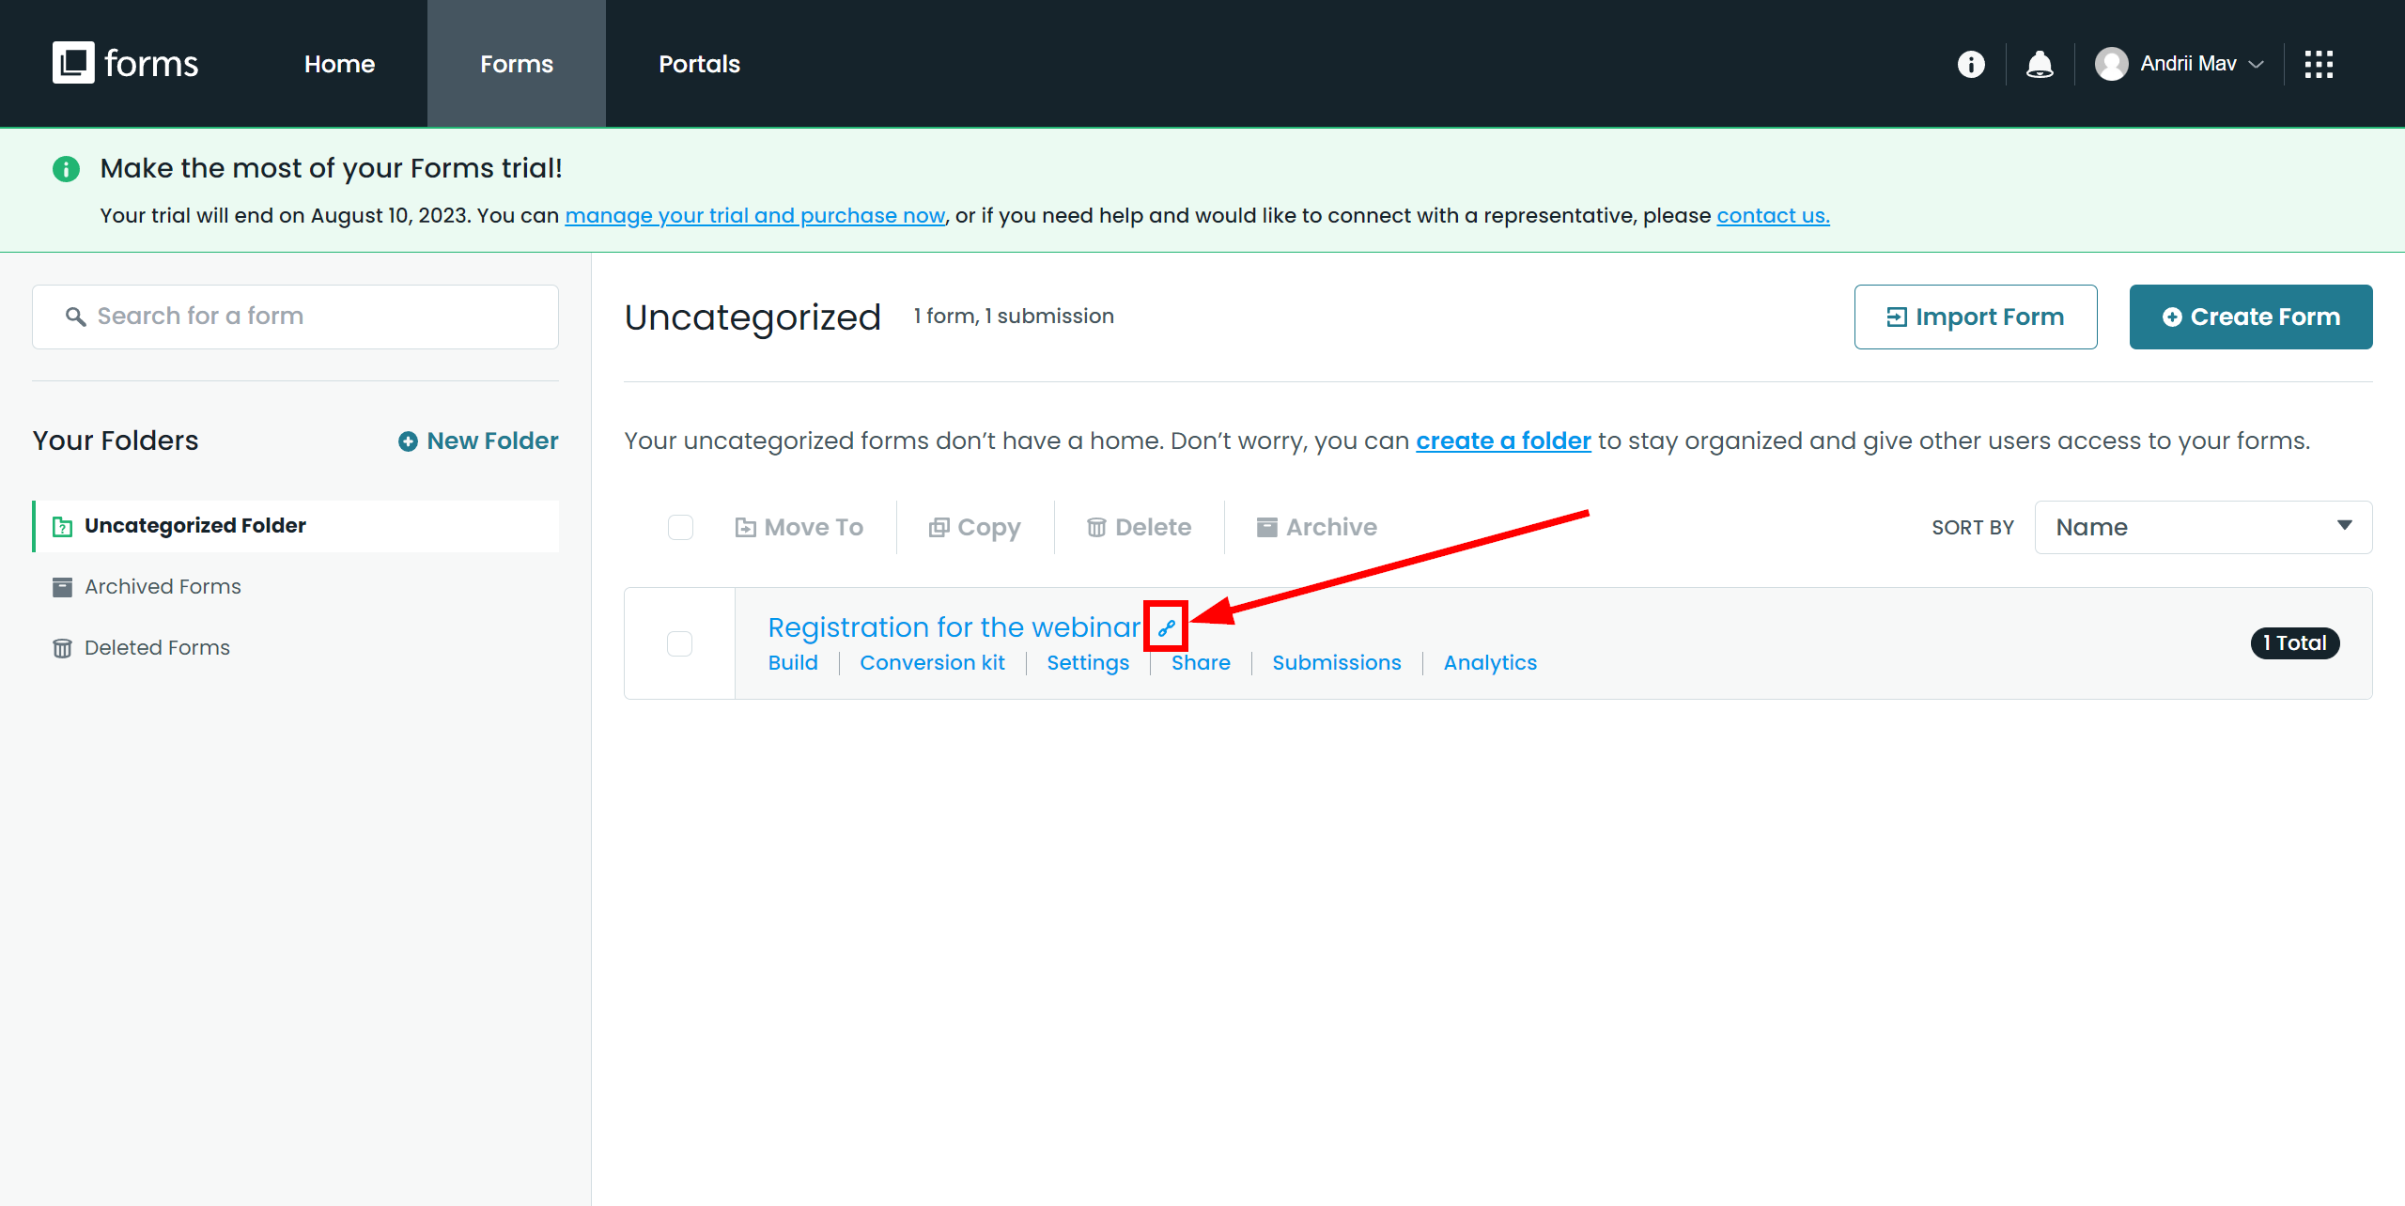
Task: Toggle the select-all checkbox in header
Action: pyautogui.click(x=681, y=526)
